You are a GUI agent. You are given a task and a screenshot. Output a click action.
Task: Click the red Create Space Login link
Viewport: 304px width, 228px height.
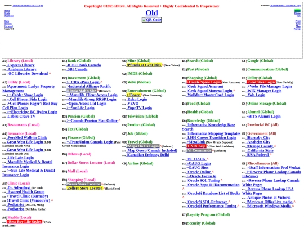(x=204, y=82)
